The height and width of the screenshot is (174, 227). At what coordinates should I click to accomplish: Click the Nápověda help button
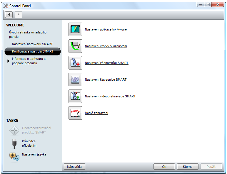tap(74, 167)
